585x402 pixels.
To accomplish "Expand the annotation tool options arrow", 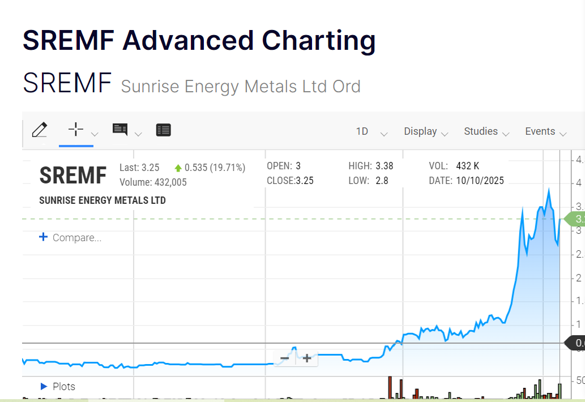I will tap(138, 134).
